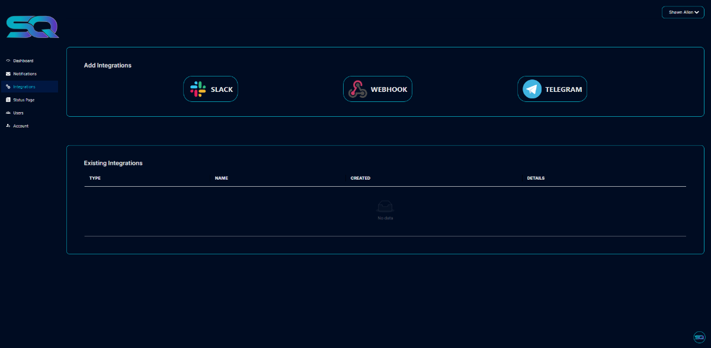Click the Status Page icon in sidebar

pyautogui.click(x=8, y=100)
